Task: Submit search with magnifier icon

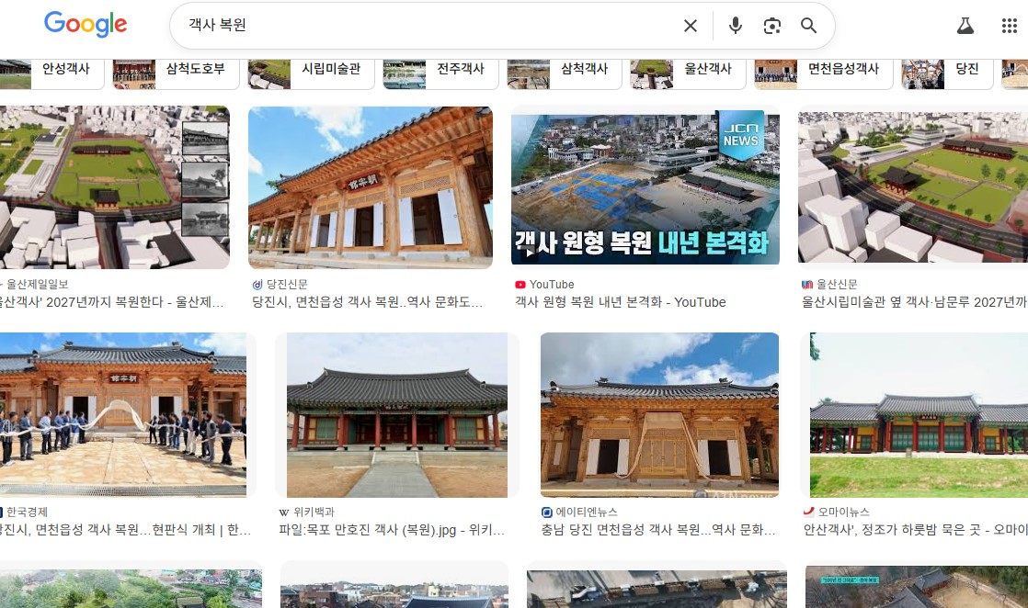Action: point(808,26)
